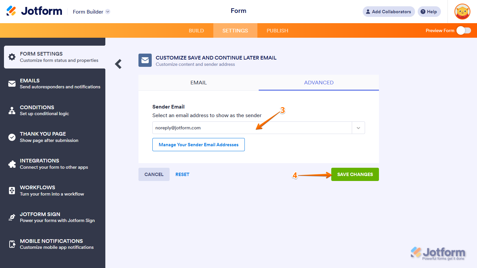The height and width of the screenshot is (268, 477).
Task: Save changes with the green button
Action: point(355,174)
